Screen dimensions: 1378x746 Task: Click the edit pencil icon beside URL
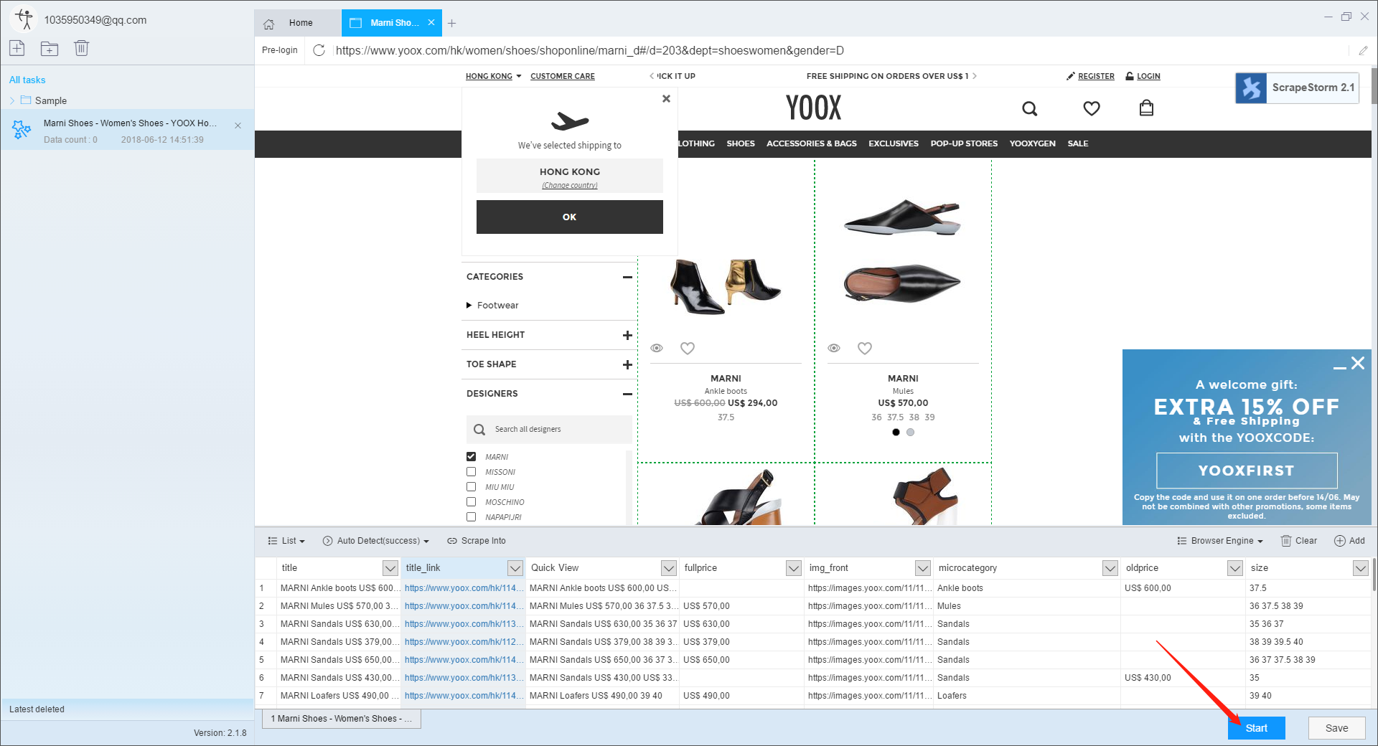click(1363, 50)
